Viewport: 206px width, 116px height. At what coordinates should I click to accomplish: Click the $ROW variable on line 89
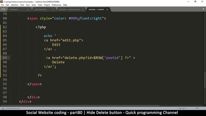98,58
